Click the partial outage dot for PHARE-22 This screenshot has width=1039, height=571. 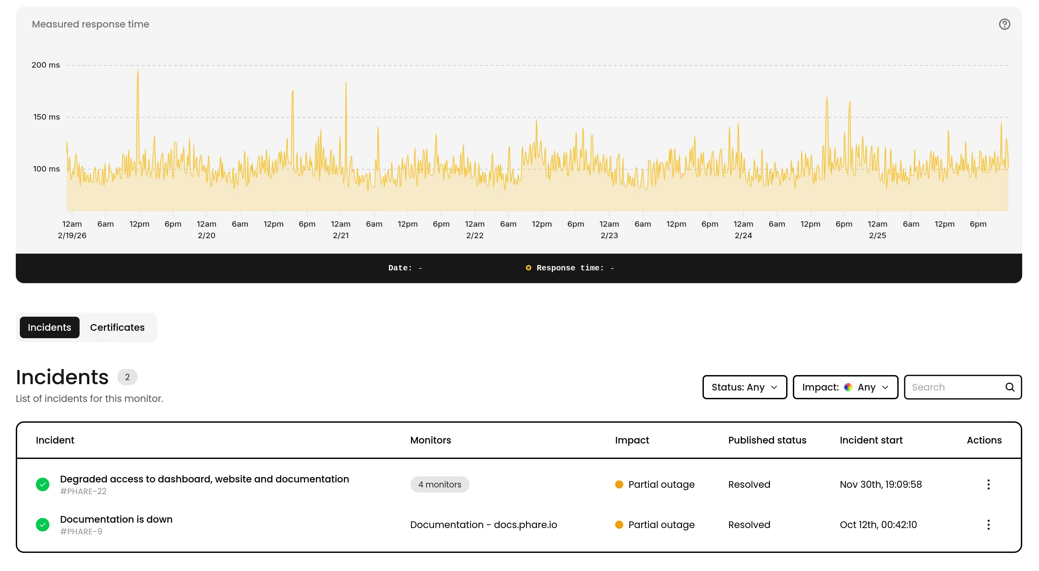(x=620, y=484)
